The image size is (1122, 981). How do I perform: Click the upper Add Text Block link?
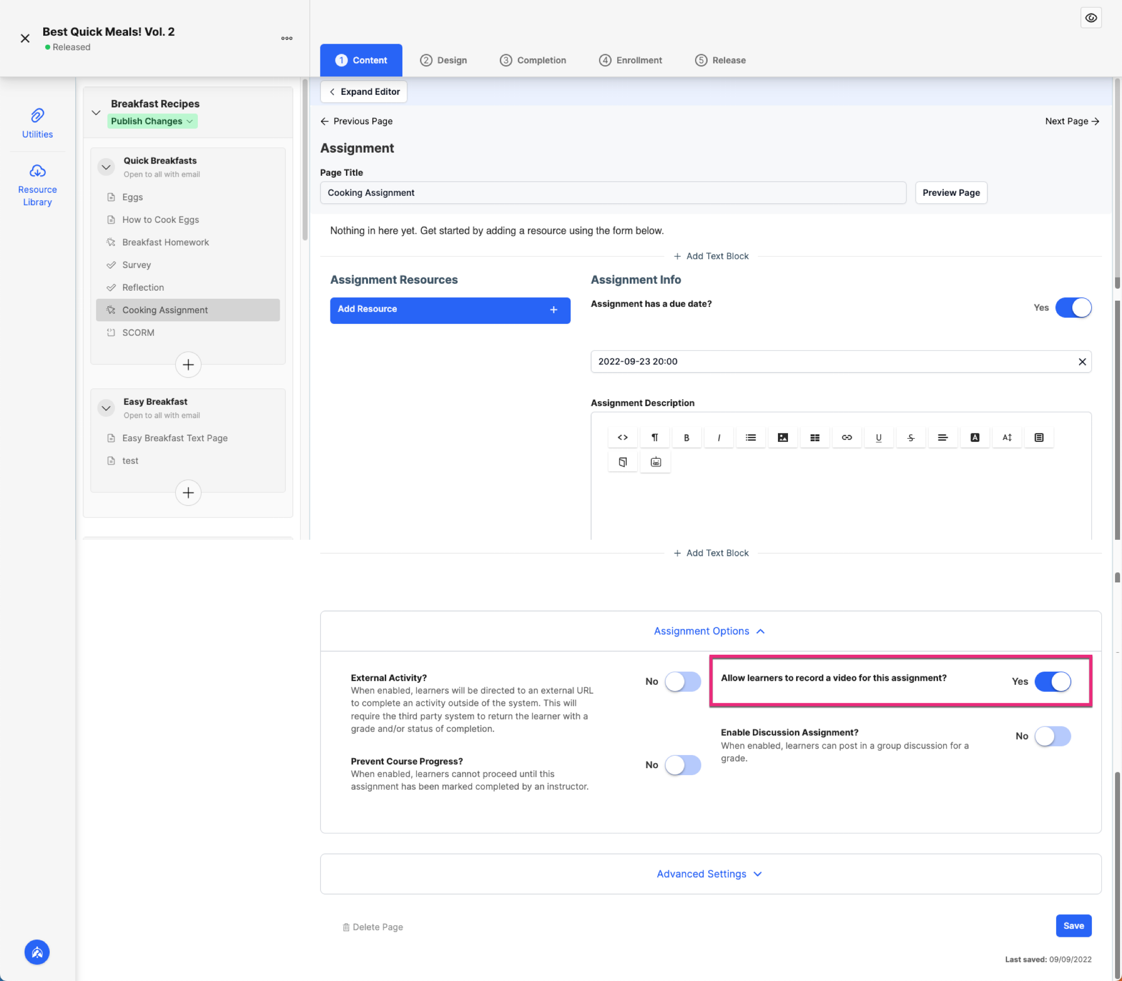[710, 256]
